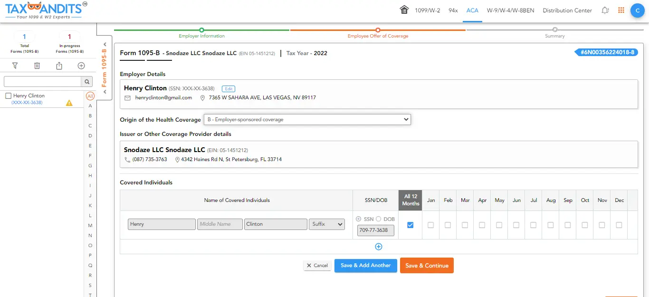Add another covered individual row
The height and width of the screenshot is (297, 649).
point(379,247)
